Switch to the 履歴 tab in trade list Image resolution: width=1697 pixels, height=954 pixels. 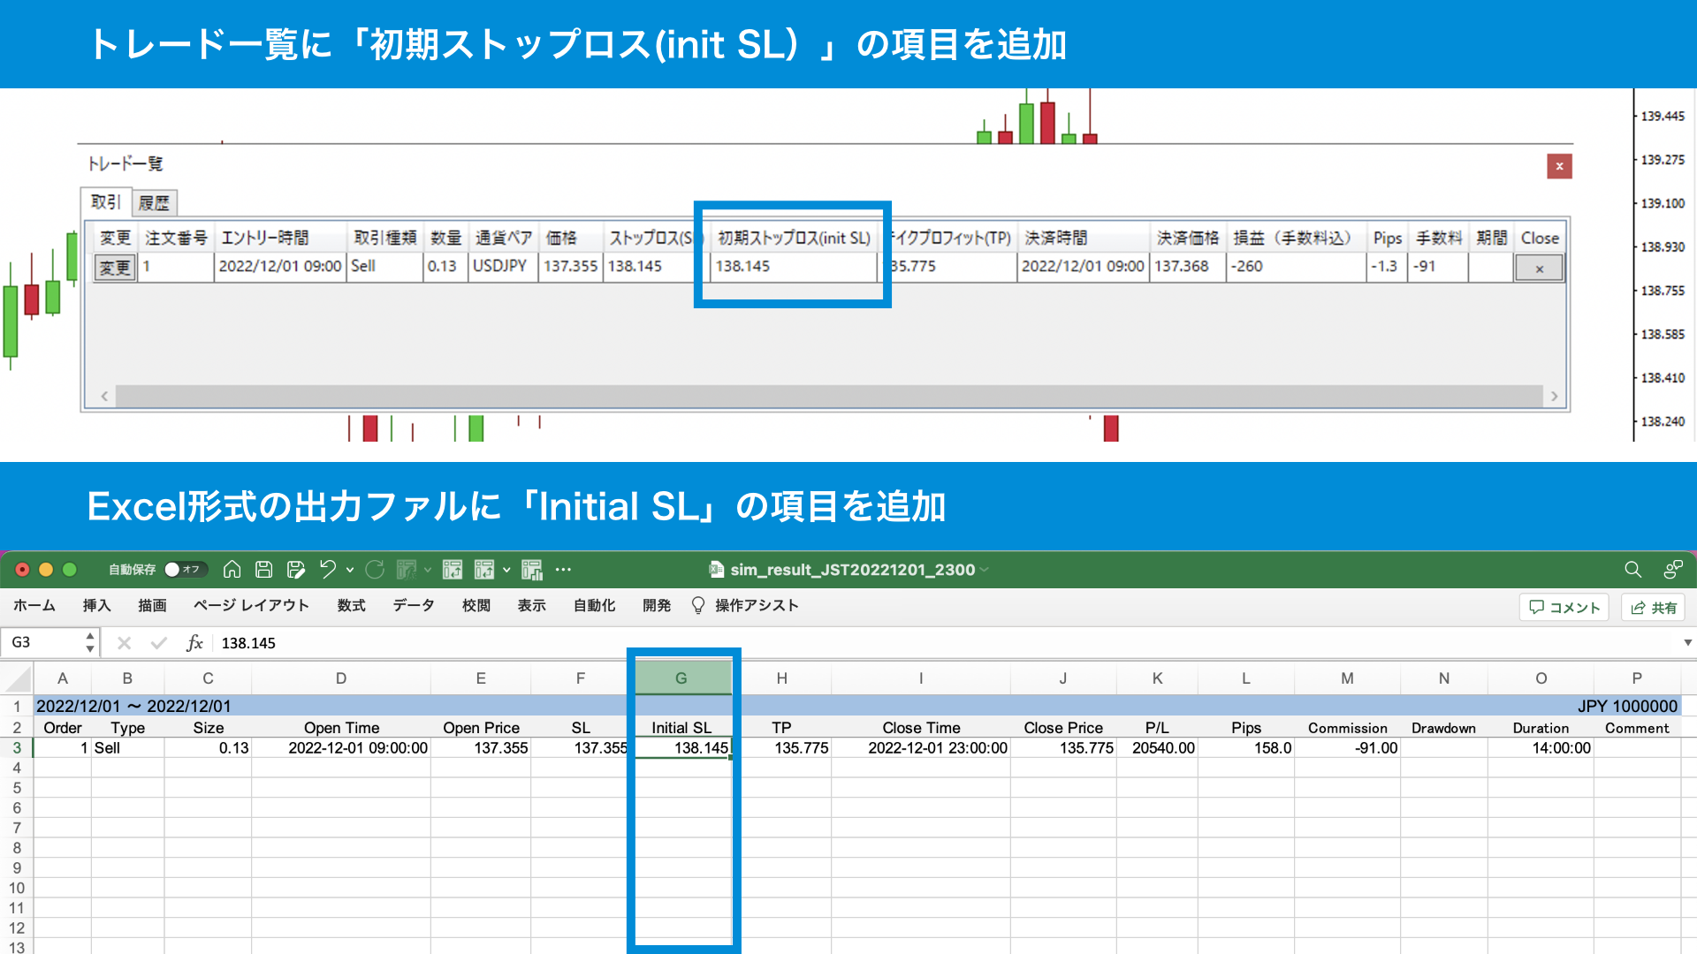point(154,203)
